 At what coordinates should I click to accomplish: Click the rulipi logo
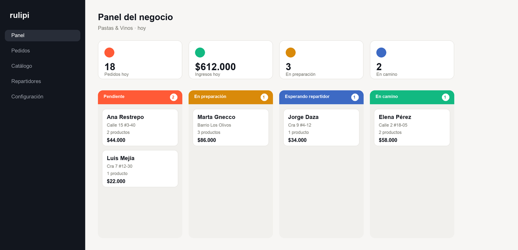click(x=19, y=15)
